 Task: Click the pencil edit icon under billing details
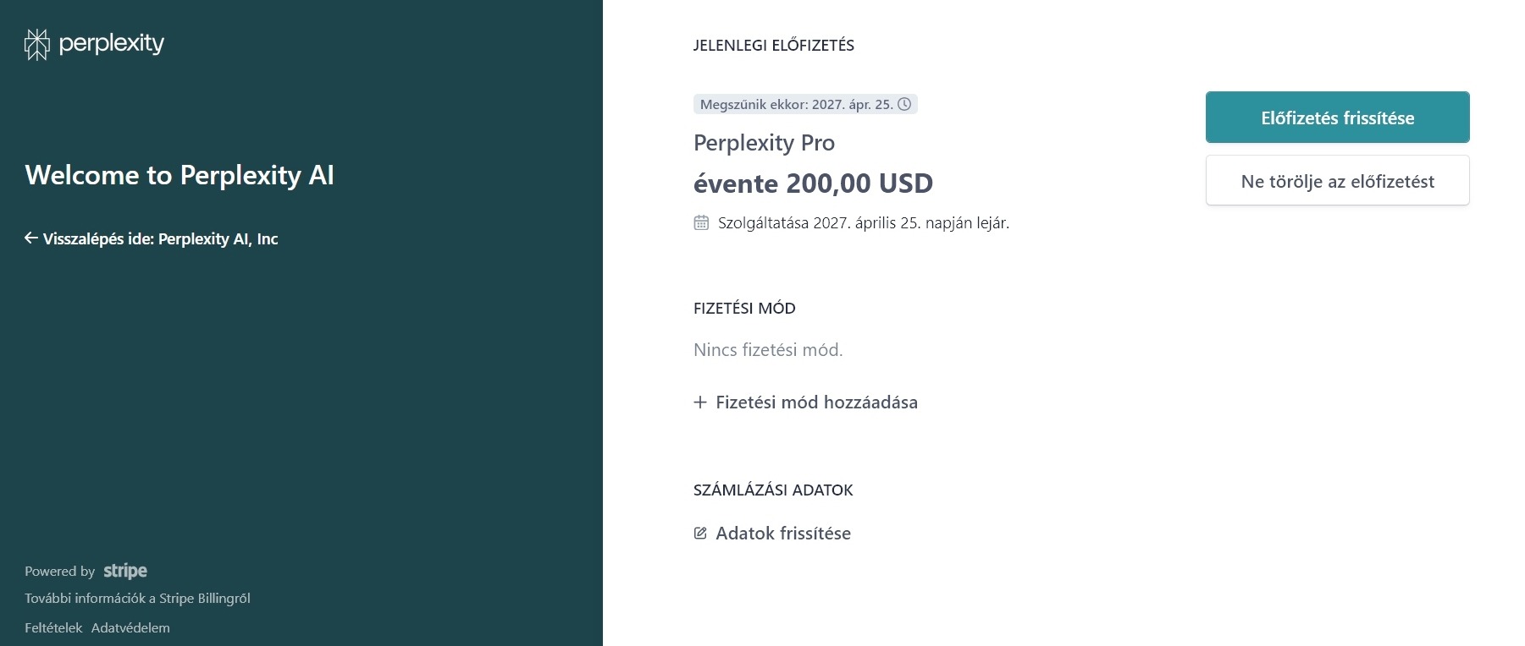pos(700,534)
